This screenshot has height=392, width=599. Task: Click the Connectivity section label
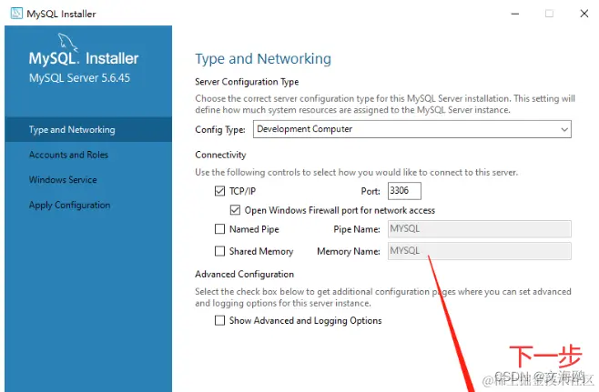tap(220, 155)
